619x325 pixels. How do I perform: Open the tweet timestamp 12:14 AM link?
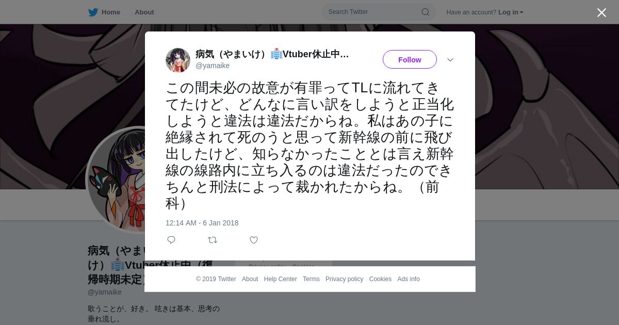point(202,223)
